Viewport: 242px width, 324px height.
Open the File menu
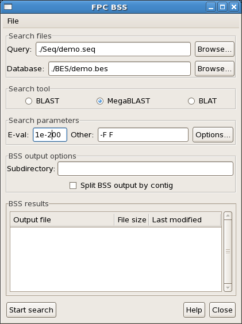[x=13, y=21]
